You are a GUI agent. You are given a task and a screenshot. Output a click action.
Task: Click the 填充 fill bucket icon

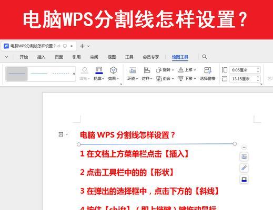pyautogui.click(x=85, y=70)
